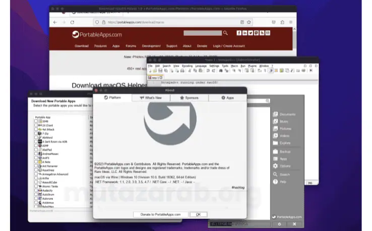The width and height of the screenshot is (372, 231).
Task: Check the 4st Attack checkbox
Action: click(36, 130)
